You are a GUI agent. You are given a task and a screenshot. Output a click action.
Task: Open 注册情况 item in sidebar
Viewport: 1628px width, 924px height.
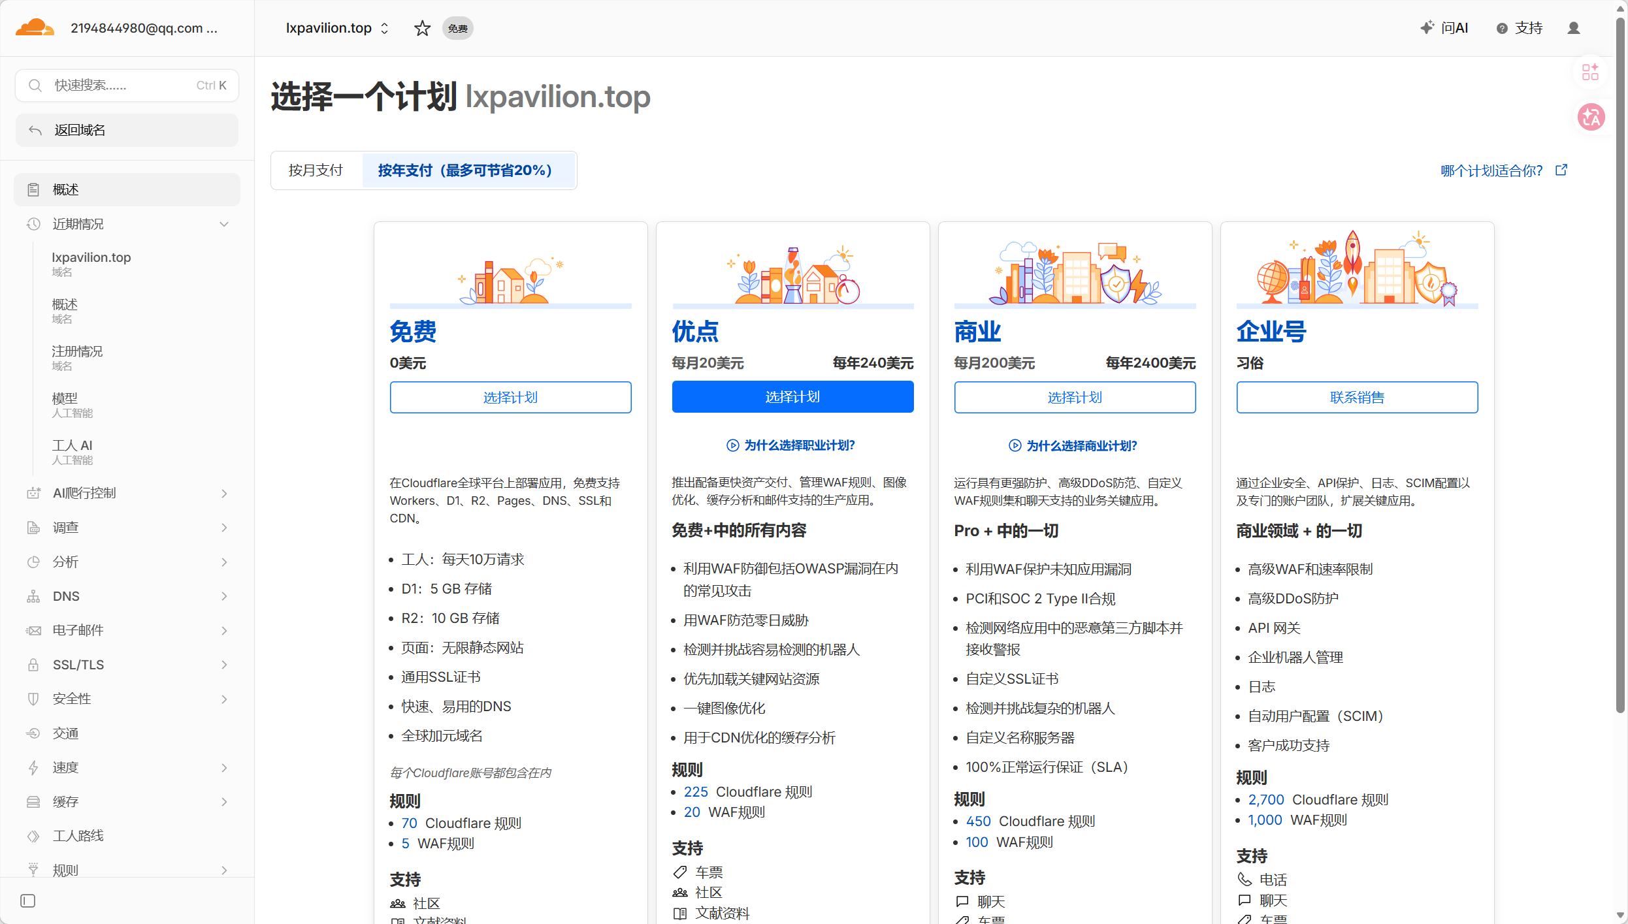click(x=77, y=358)
